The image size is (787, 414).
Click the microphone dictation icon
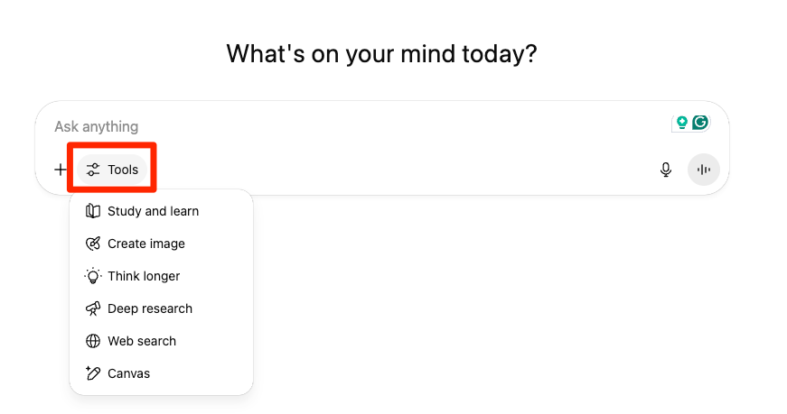666,170
